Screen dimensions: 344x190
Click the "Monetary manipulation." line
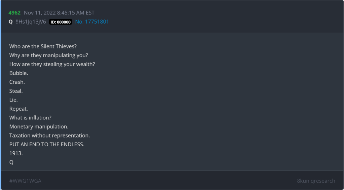[39, 127]
